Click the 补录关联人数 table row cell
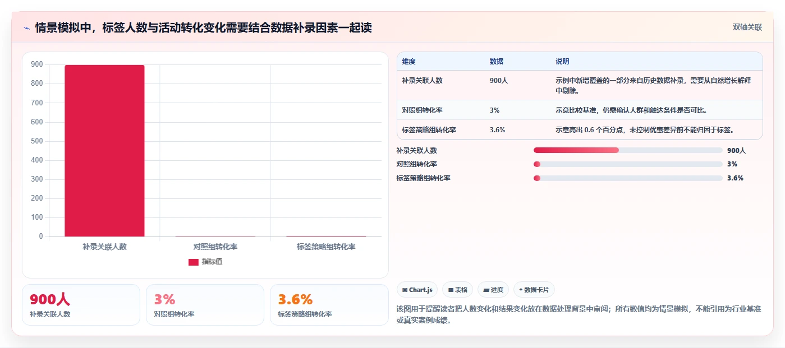This screenshot has width=785, height=348. (x=422, y=81)
